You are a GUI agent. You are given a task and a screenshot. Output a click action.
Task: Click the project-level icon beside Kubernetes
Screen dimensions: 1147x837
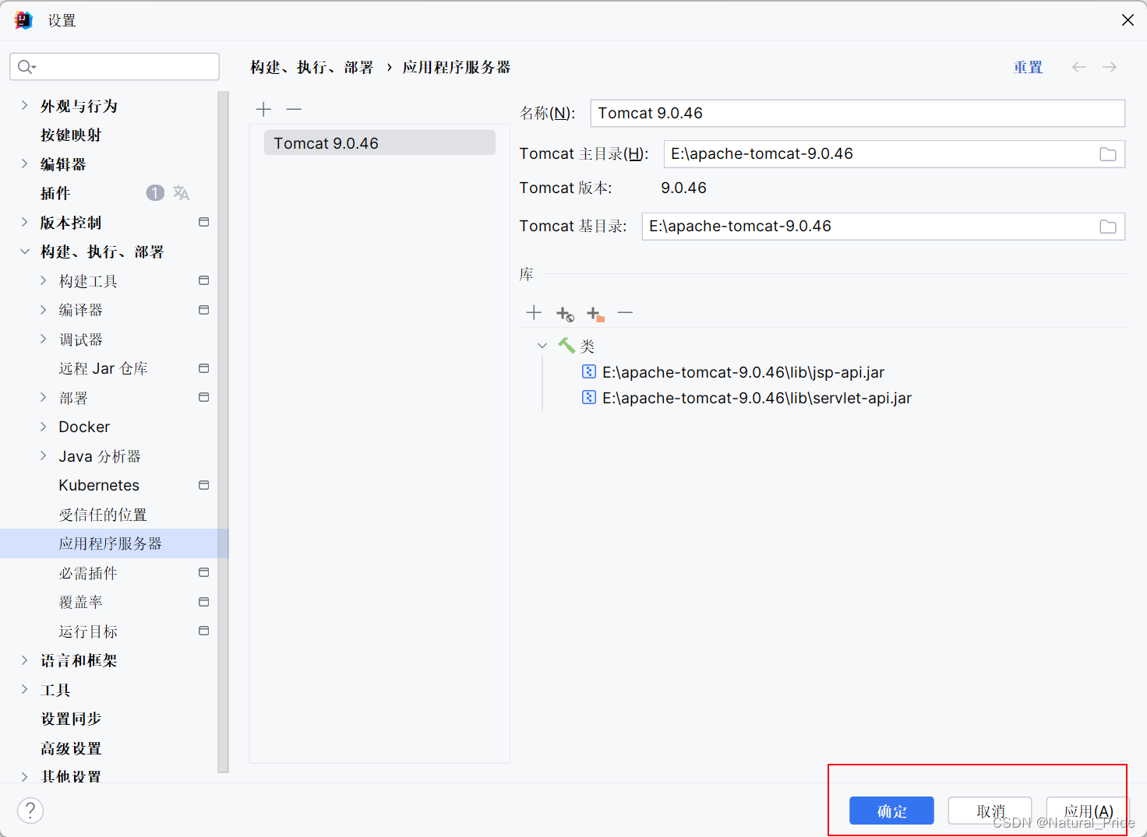click(204, 485)
